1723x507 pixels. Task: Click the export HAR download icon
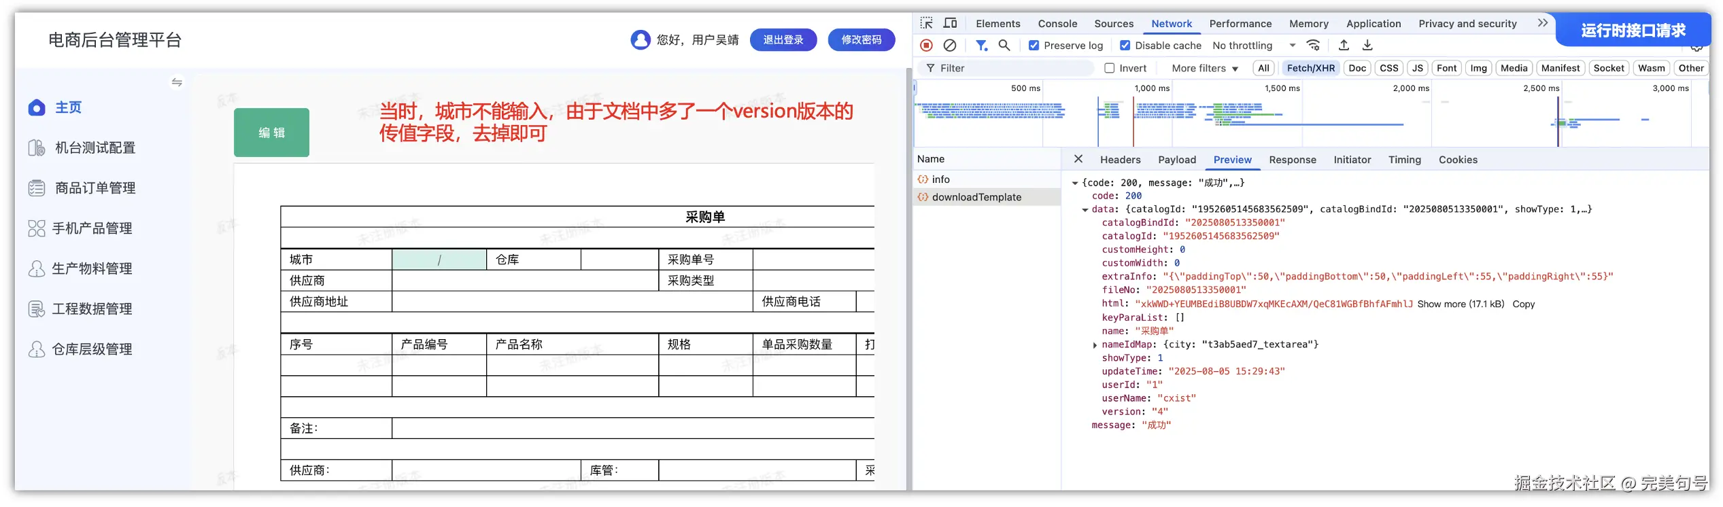tap(1367, 46)
